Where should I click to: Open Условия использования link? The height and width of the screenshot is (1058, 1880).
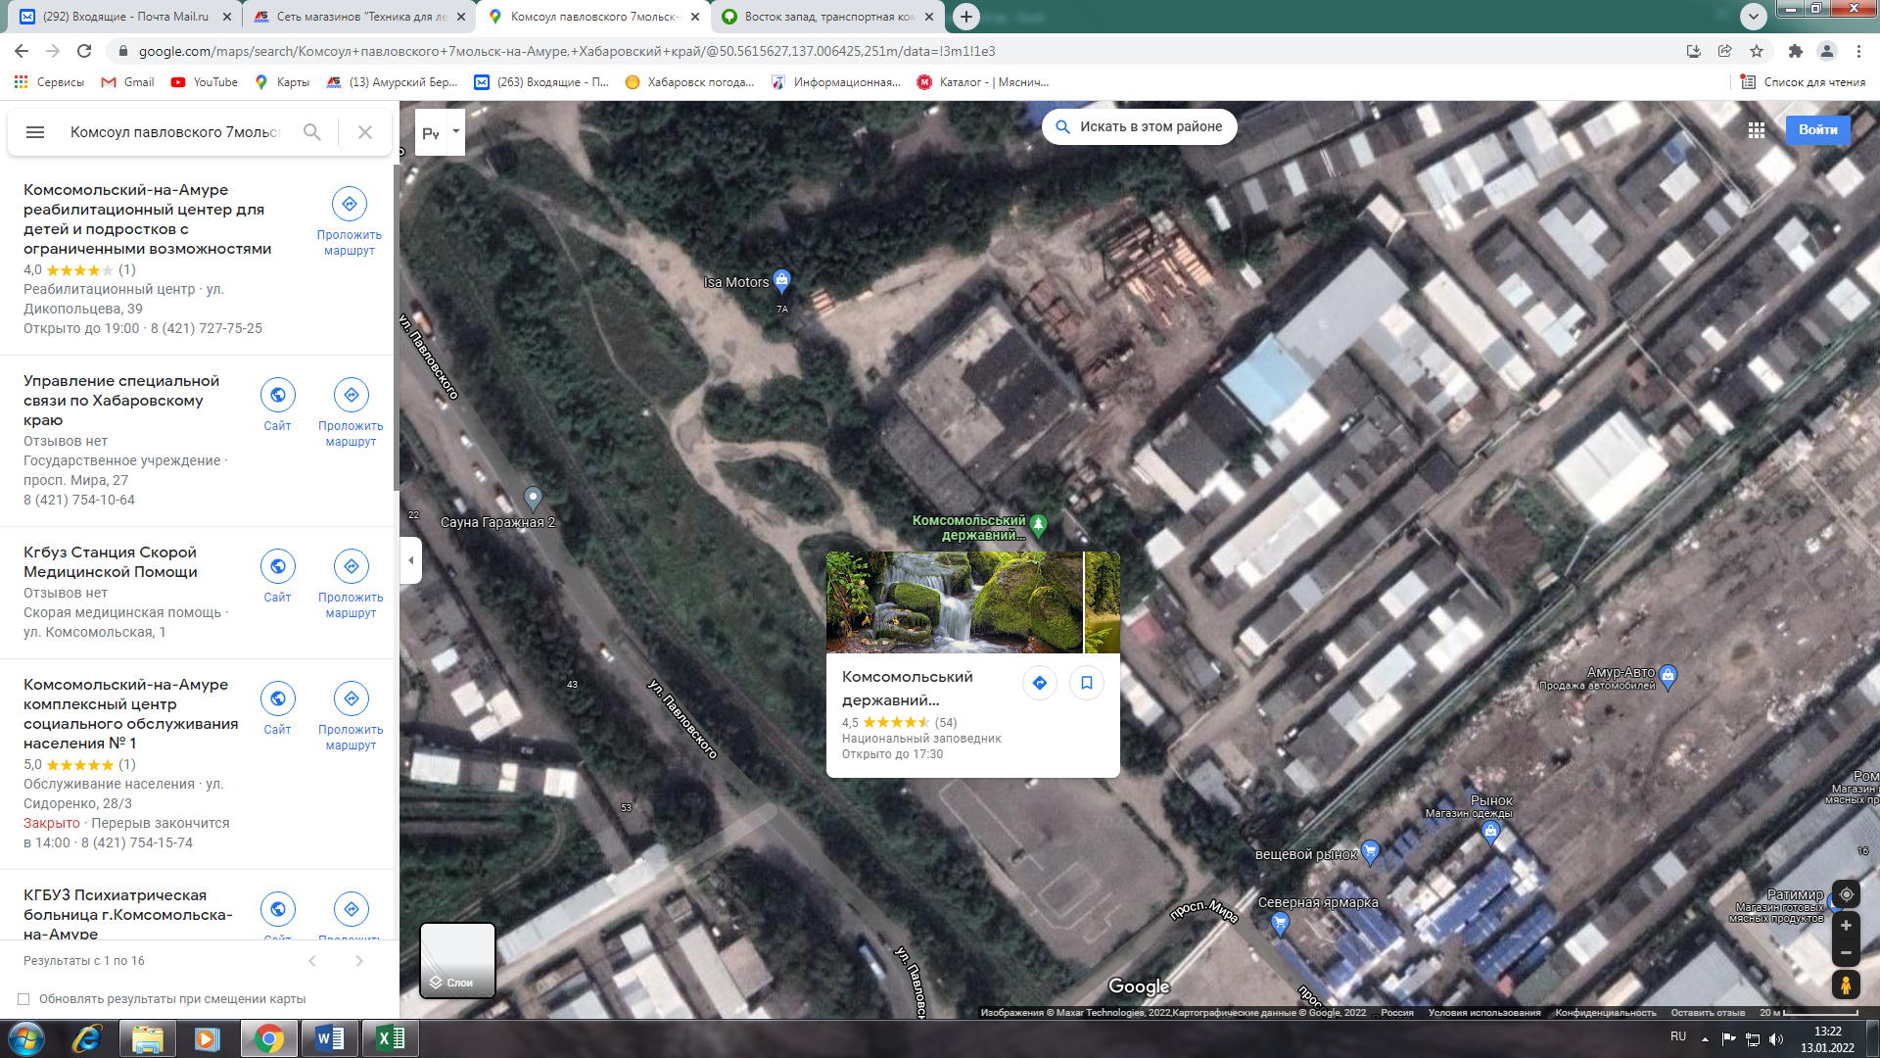(x=1484, y=1013)
